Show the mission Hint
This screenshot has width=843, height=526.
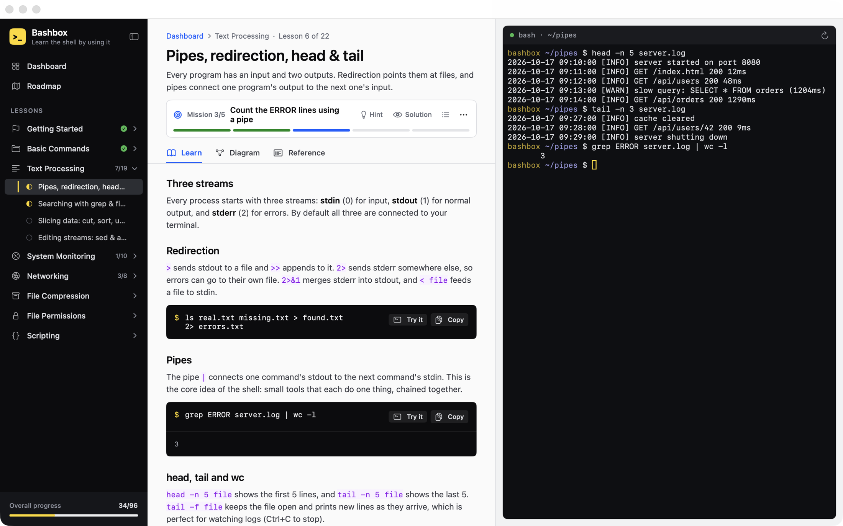tap(372, 115)
